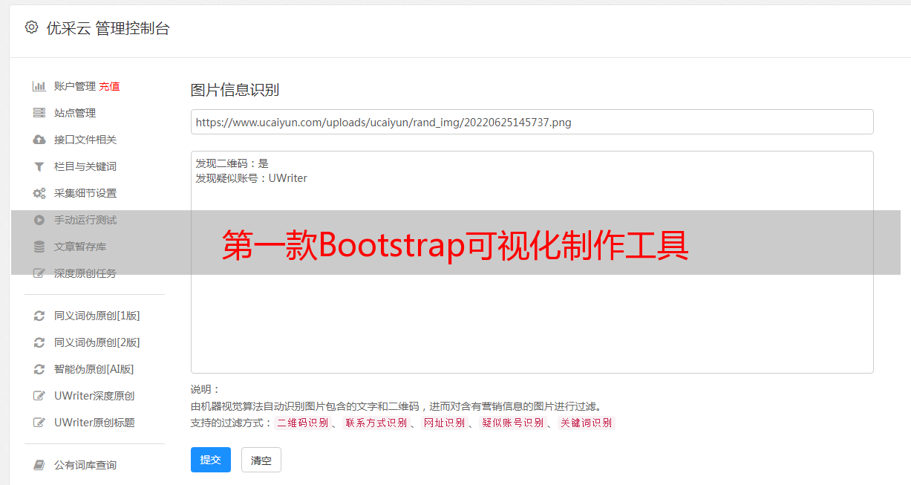Click the 联系方式识别 tag
Image resolution: width=911 pixels, height=485 pixels.
pos(376,423)
